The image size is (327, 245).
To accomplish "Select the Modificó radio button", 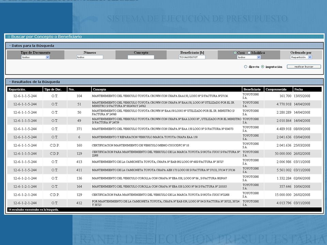I will (249, 53).
